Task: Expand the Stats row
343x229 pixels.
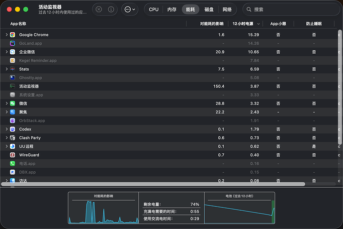Action: coord(6,69)
